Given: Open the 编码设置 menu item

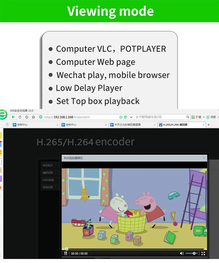Looking at the screenshot, I should point(50,173).
